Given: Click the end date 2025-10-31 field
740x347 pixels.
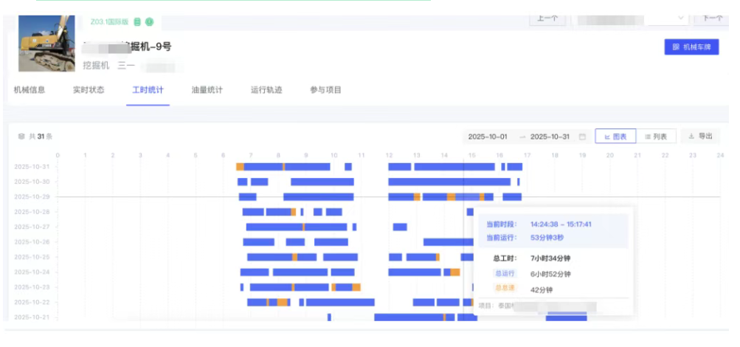Looking at the screenshot, I should coord(550,137).
